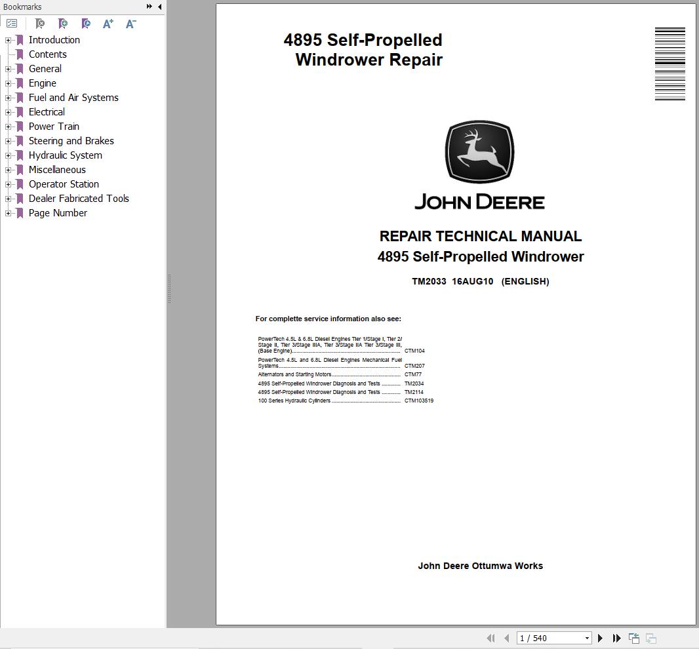Jump to the last page
Image resolution: width=699 pixels, height=649 pixels.
tap(616, 639)
